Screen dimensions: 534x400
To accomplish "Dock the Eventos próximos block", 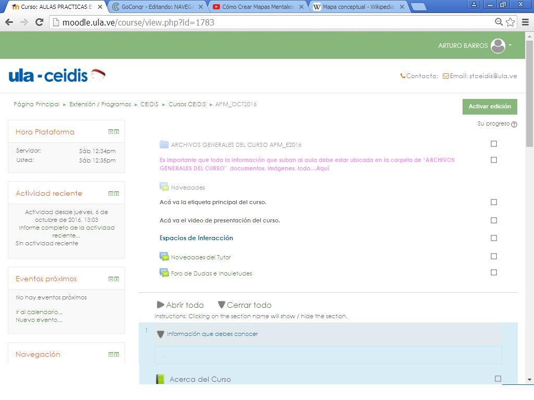I will tap(116, 279).
